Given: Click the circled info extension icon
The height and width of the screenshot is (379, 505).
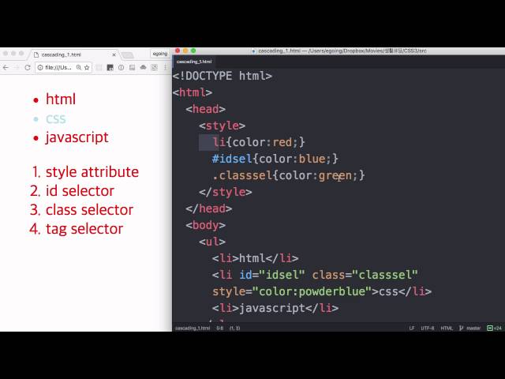Looking at the screenshot, I should pyautogui.click(x=121, y=67).
